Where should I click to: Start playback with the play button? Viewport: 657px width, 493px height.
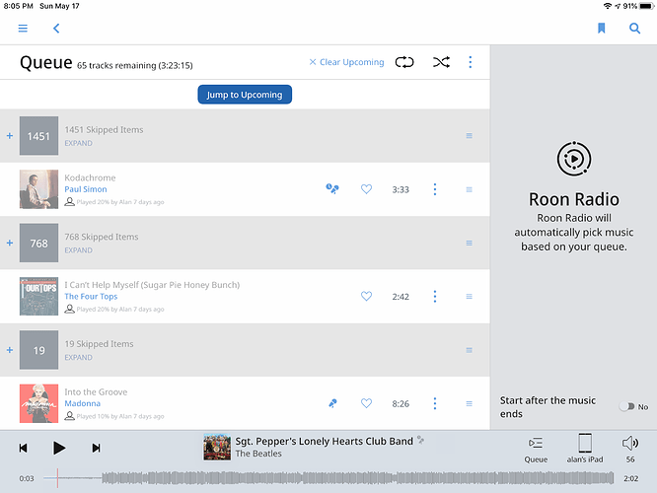pos(59,448)
